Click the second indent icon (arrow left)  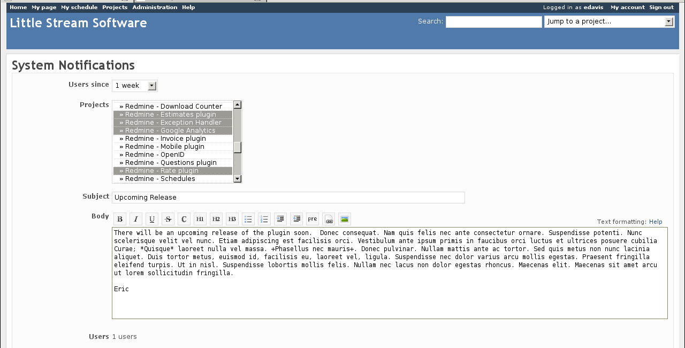click(296, 219)
